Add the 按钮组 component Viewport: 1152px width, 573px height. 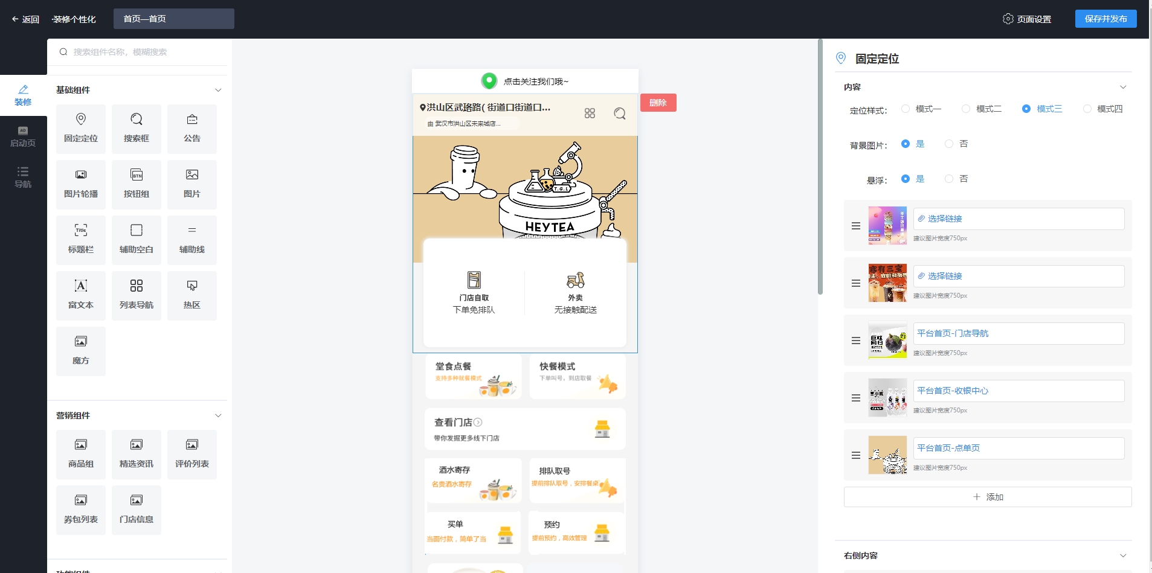[137, 184]
